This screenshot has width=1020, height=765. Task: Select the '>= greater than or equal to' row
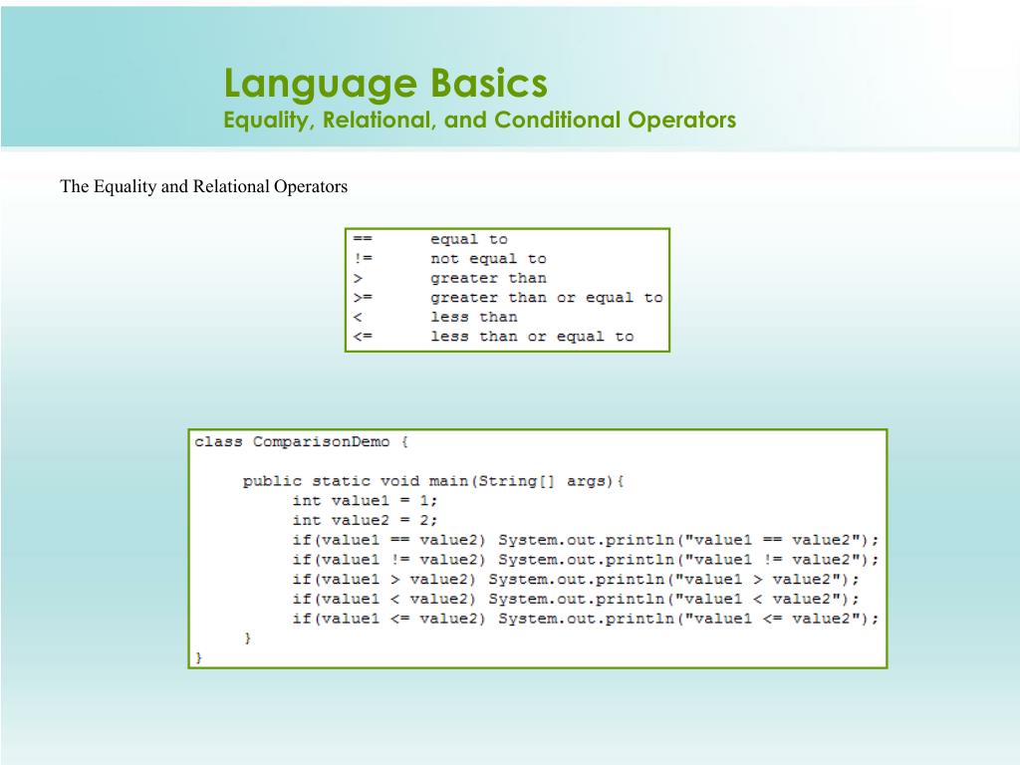coord(508,298)
